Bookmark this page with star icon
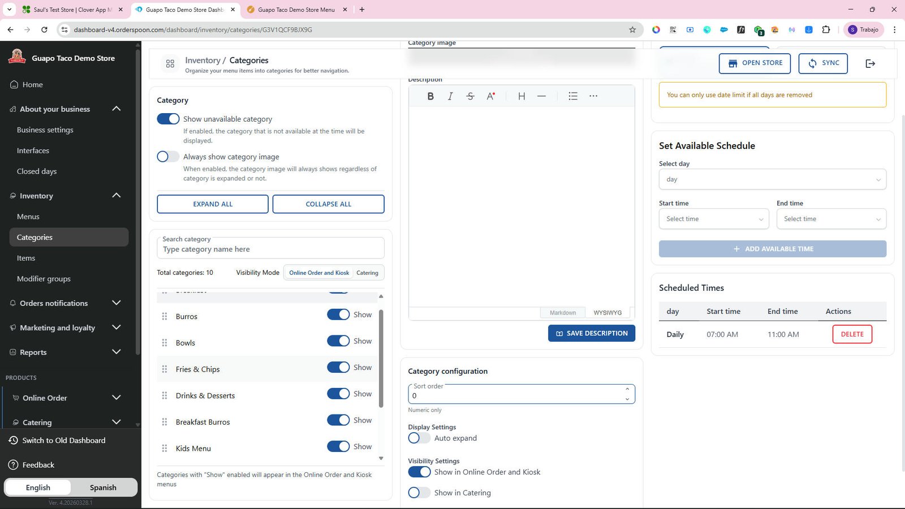The width and height of the screenshot is (905, 509). pos(632,29)
